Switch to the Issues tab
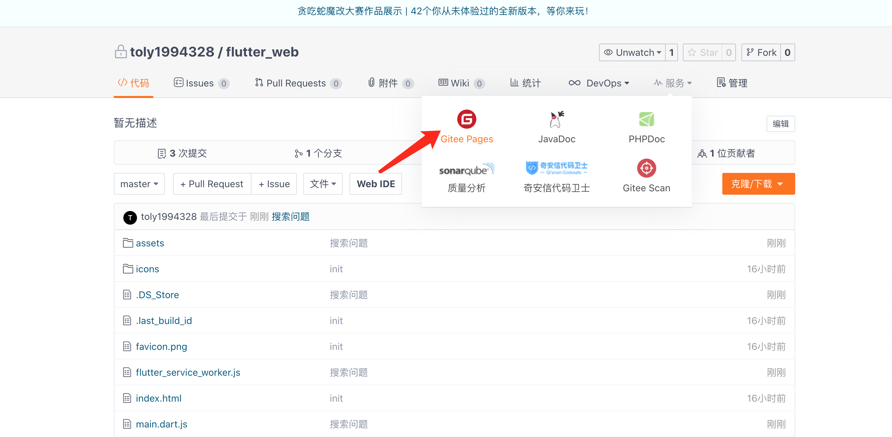 click(x=200, y=83)
